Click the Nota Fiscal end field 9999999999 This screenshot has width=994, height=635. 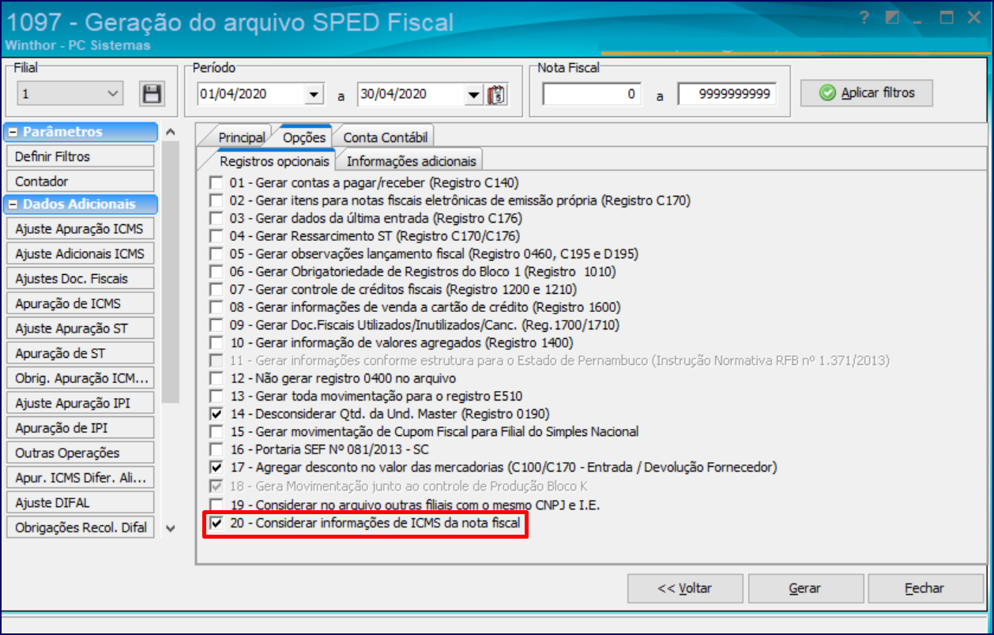tap(727, 94)
